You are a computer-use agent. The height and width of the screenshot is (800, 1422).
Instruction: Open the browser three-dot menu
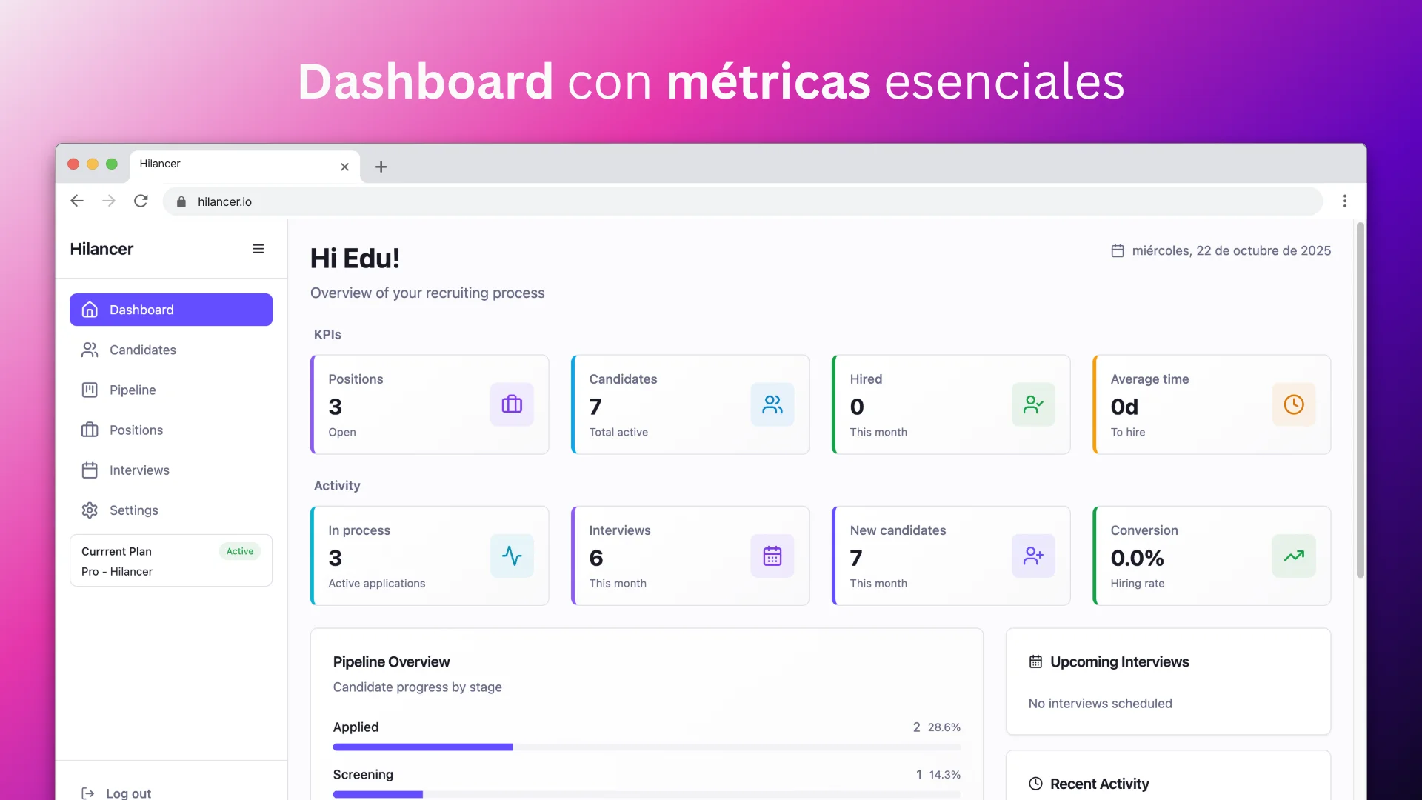point(1345,201)
